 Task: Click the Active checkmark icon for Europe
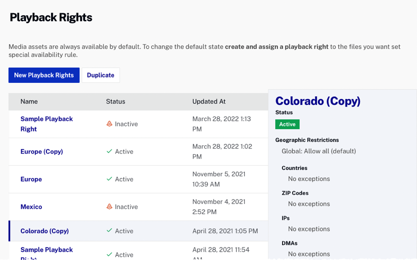pos(109,180)
